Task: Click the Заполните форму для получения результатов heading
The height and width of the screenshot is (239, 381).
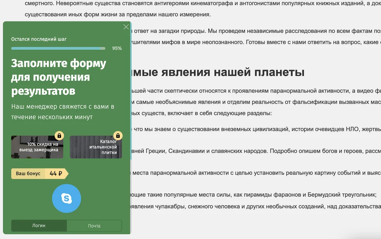Action: (x=58, y=77)
